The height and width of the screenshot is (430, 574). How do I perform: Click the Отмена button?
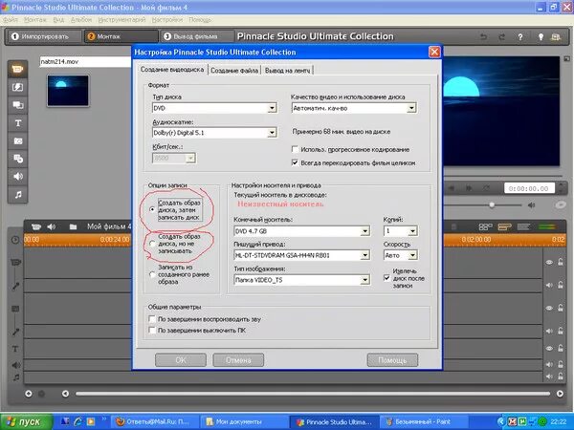click(x=238, y=360)
